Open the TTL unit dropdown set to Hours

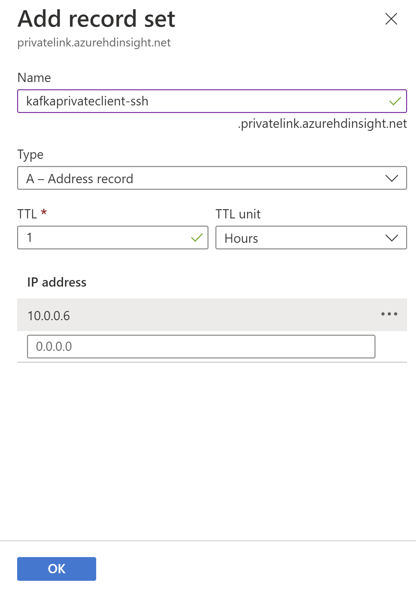pos(311,238)
